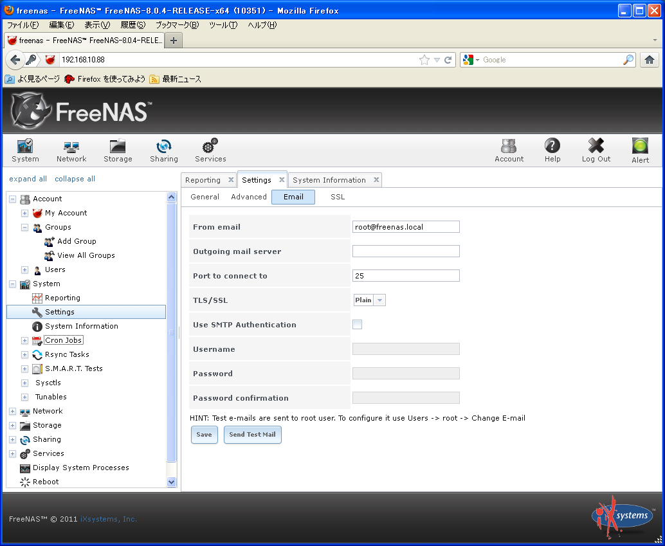The image size is (665, 546).
Task: Open Display System Processes
Action: [x=80, y=468]
